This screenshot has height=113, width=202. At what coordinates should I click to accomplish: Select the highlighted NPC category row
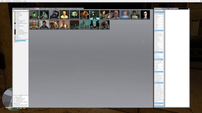coord(21,40)
